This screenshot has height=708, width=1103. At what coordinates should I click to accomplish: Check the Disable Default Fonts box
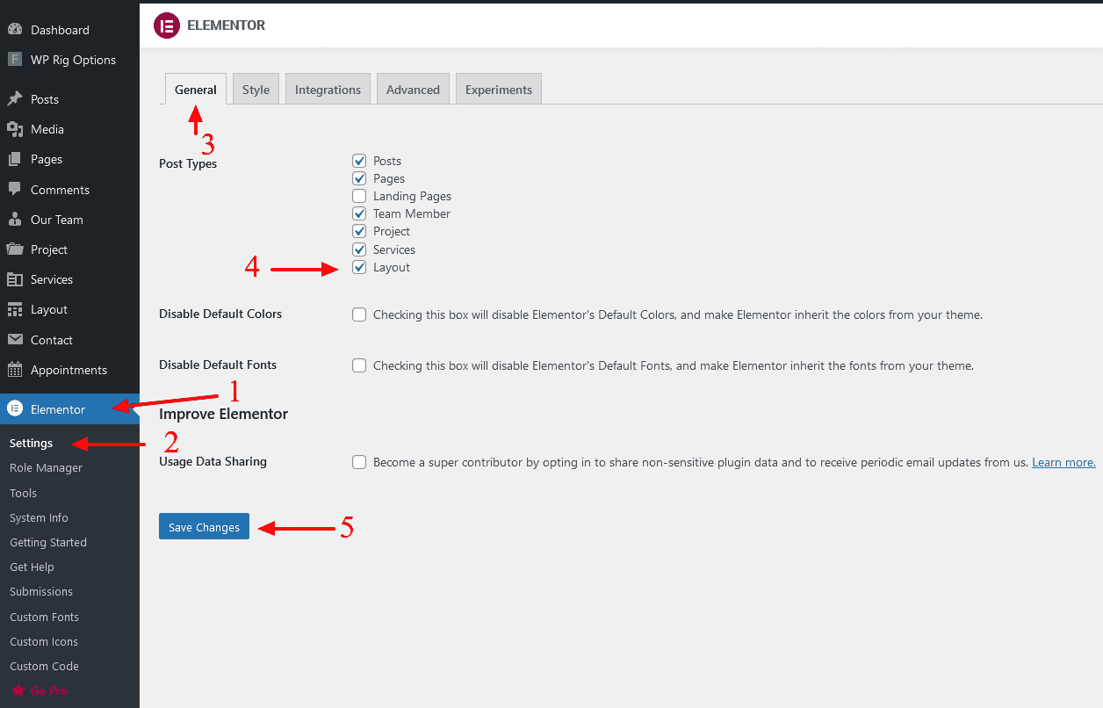tap(359, 365)
